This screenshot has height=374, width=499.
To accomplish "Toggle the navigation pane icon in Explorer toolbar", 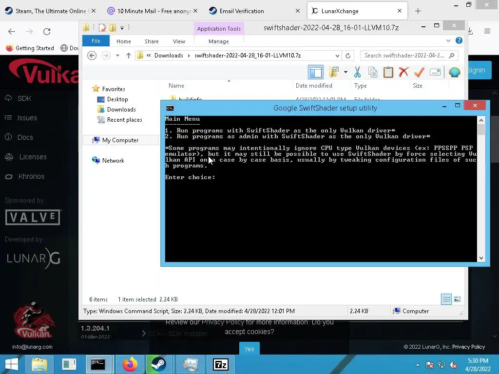I will [x=315, y=72].
